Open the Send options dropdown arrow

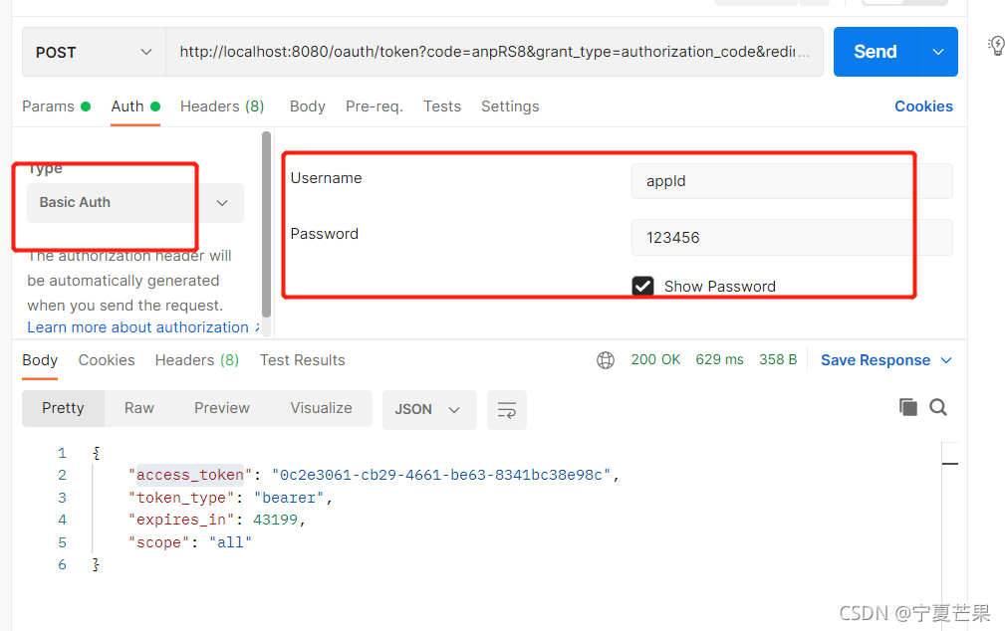[x=937, y=52]
